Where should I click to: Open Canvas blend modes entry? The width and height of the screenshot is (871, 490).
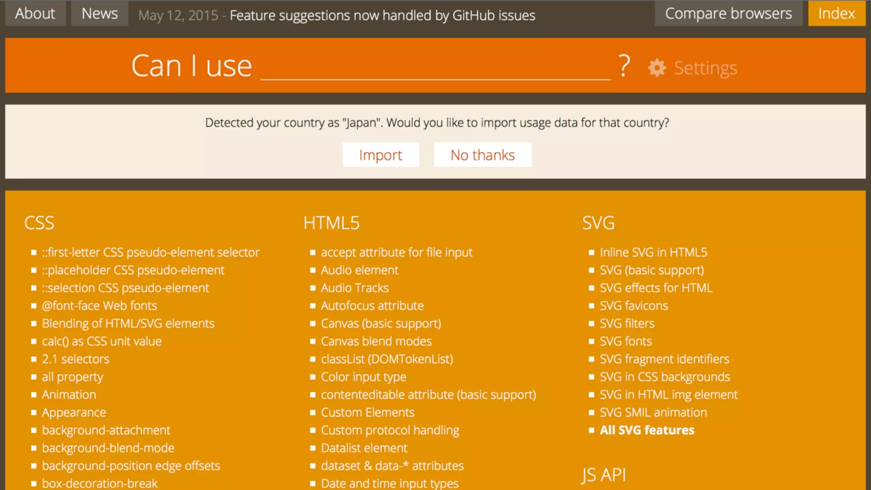point(376,341)
